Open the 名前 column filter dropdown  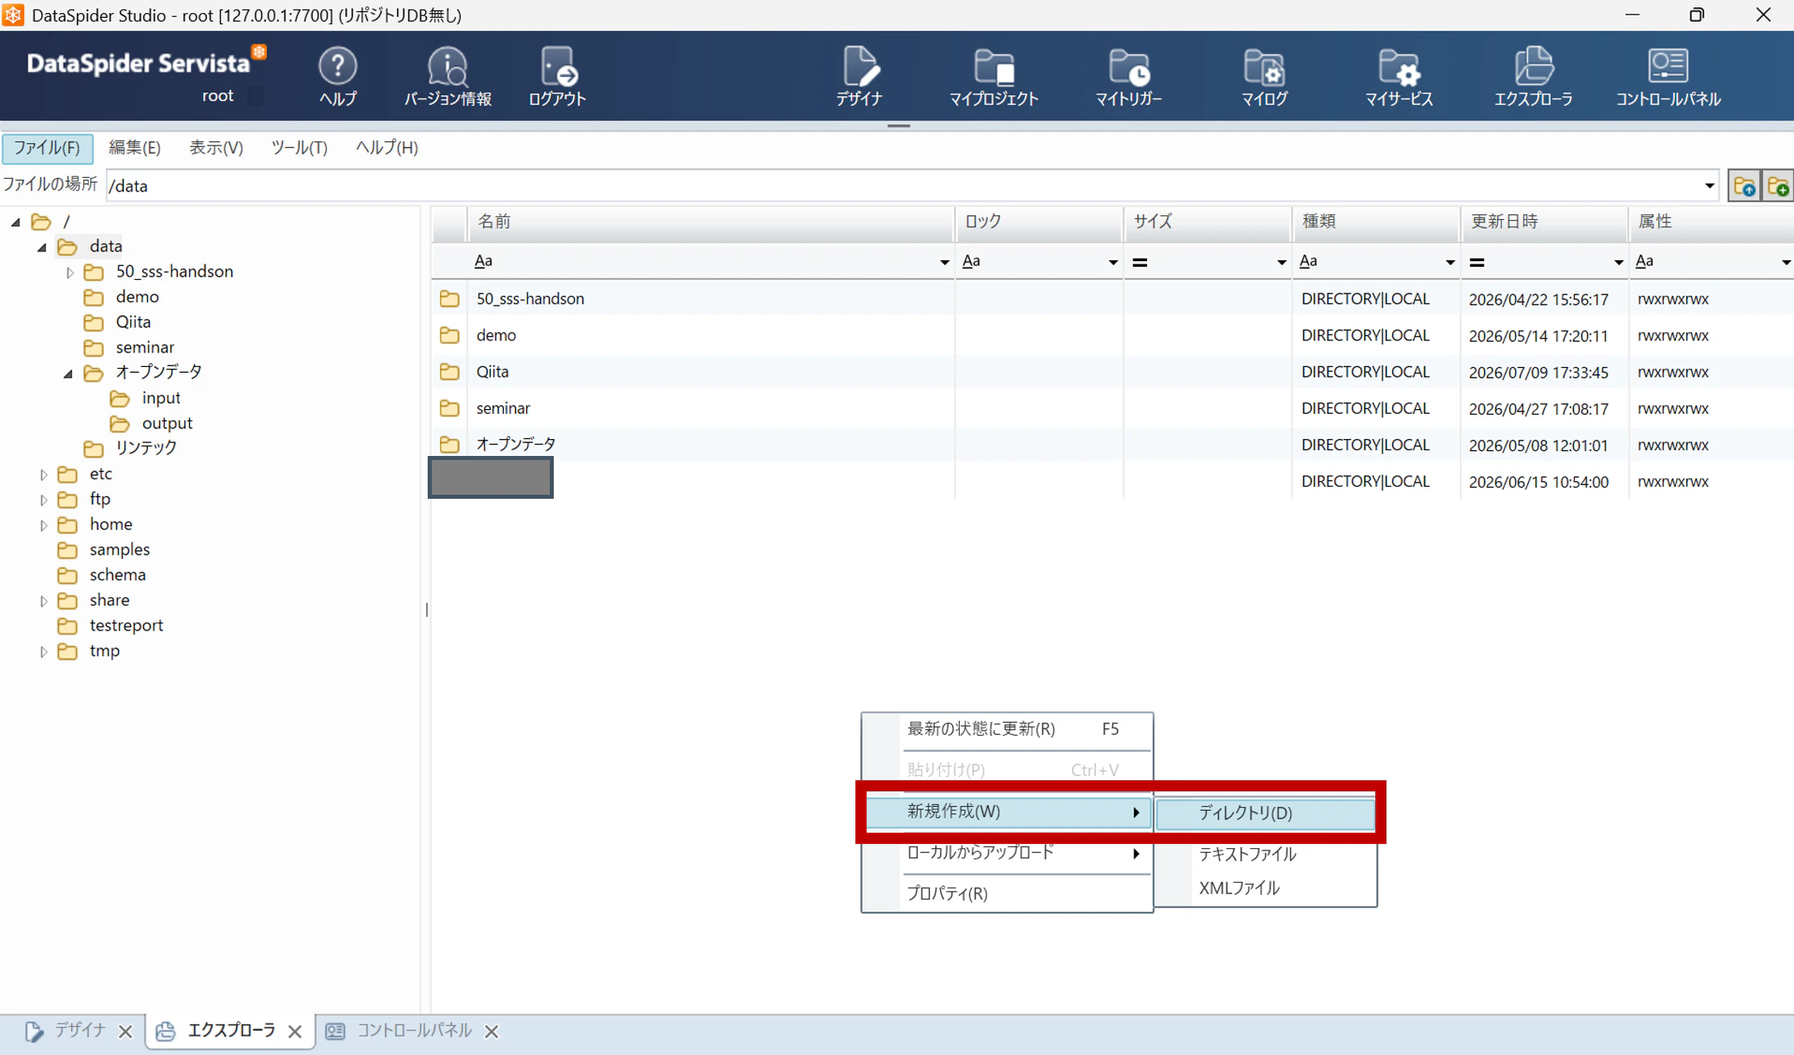pyautogui.click(x=943, y=262)
